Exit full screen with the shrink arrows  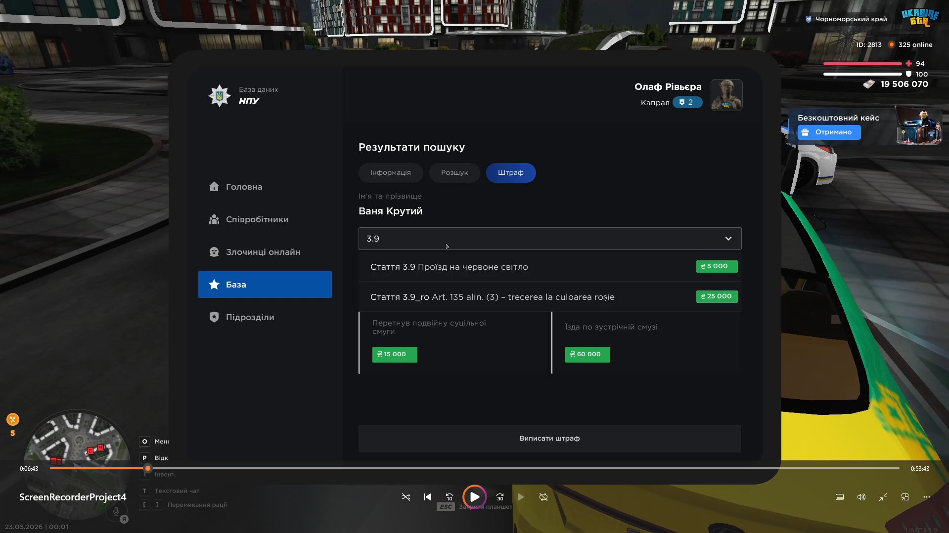pyautogui.click(x=883, y=497)
